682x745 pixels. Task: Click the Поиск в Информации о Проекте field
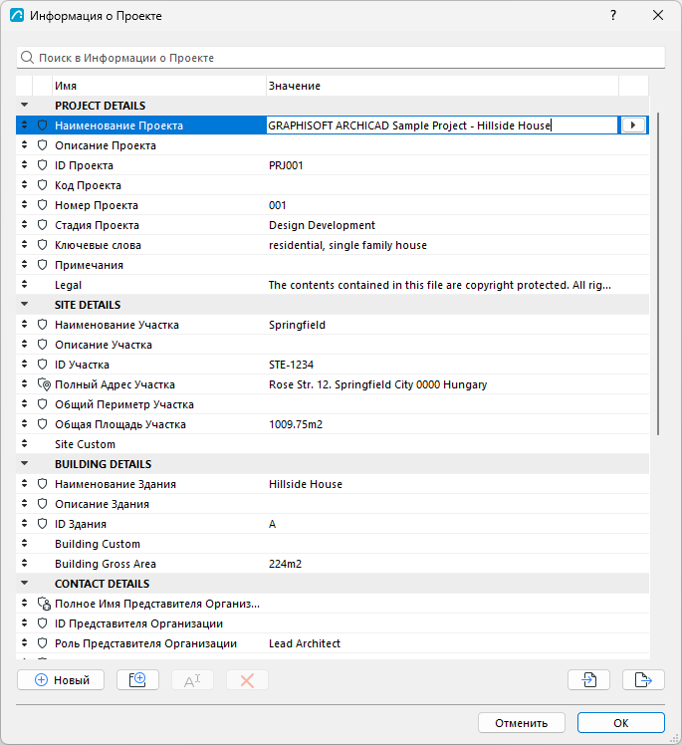coord(341,58)
